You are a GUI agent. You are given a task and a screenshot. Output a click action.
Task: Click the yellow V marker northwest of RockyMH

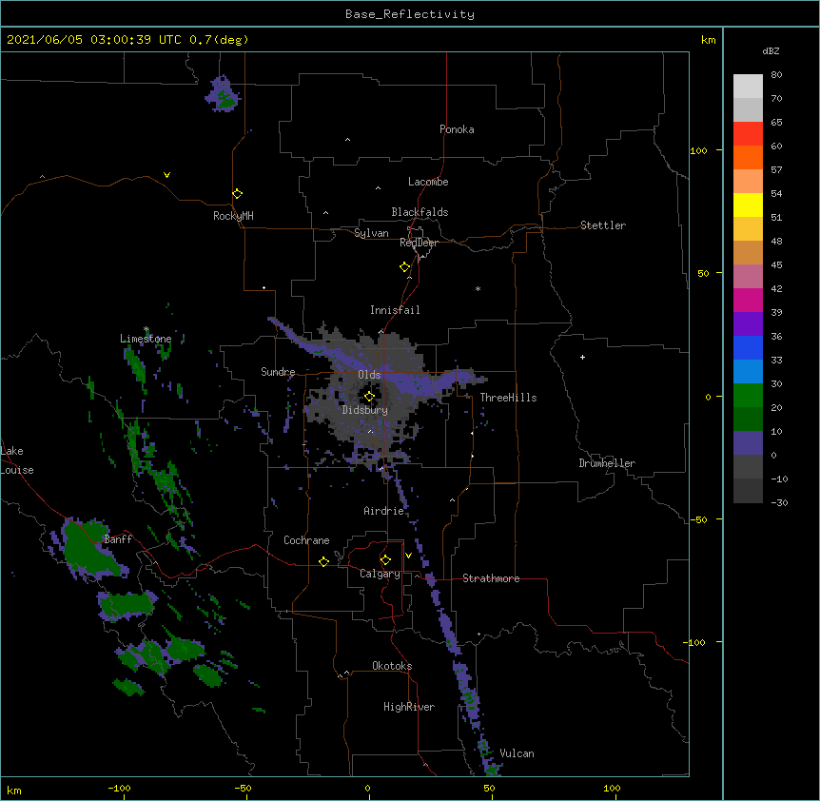coord(166,175)
